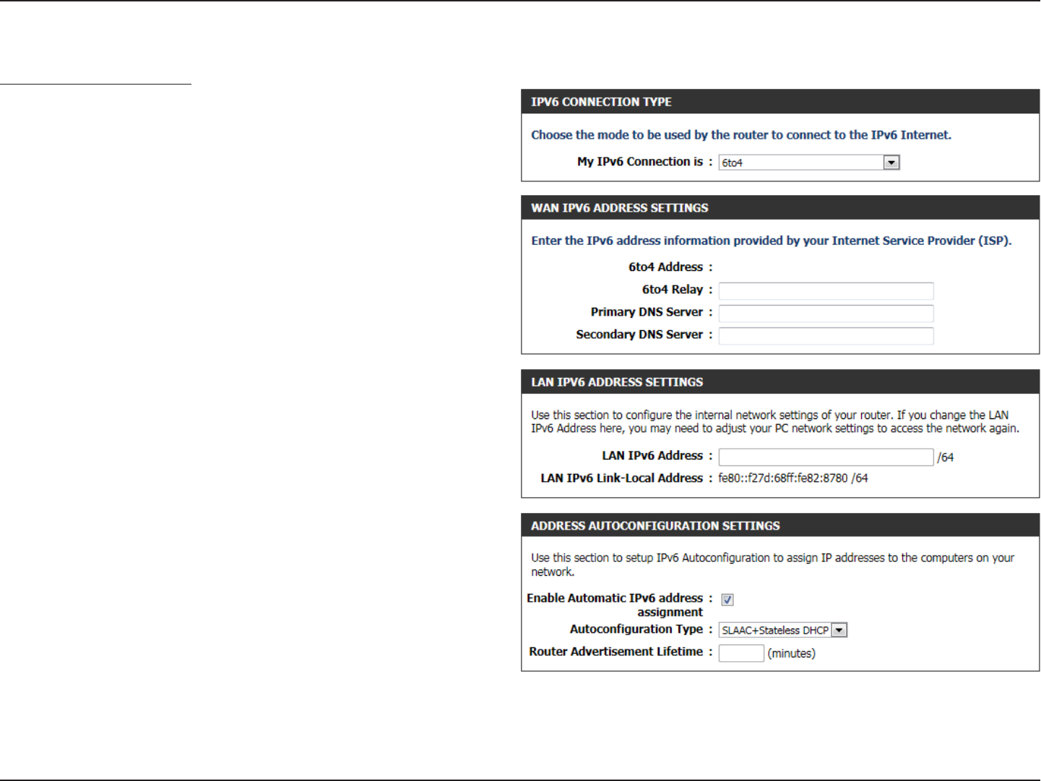This screenshot has height=781, width=1041.
Task: Click the Router Advertisement Lifetime label
Action: click(x=615, y=652)
